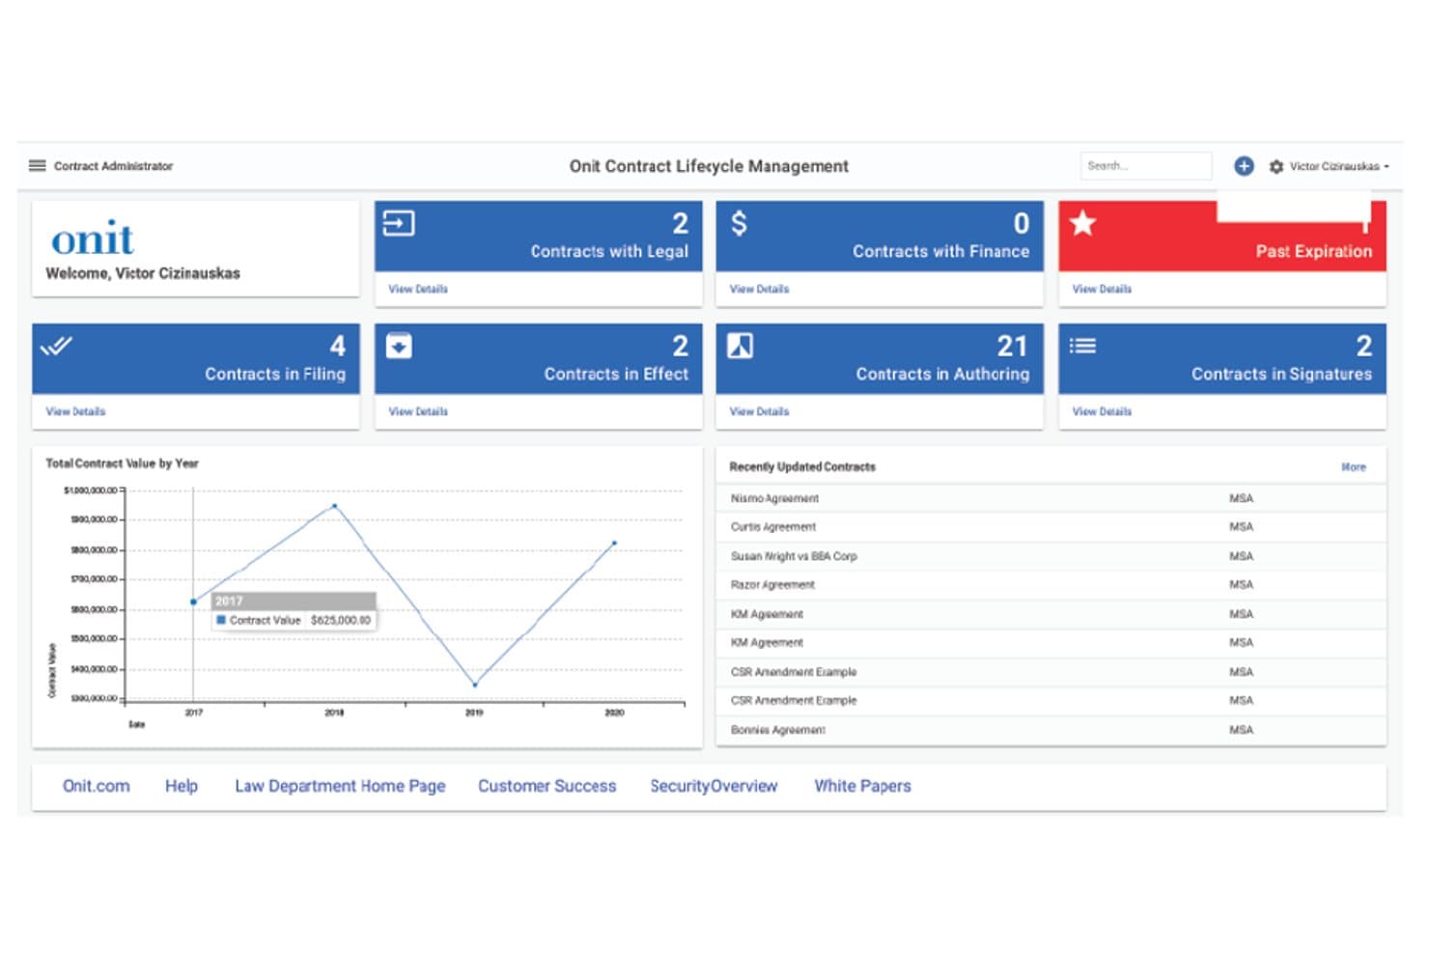Click the Contract Administrator label
The image size is (1429, 953).
point(113,166)
